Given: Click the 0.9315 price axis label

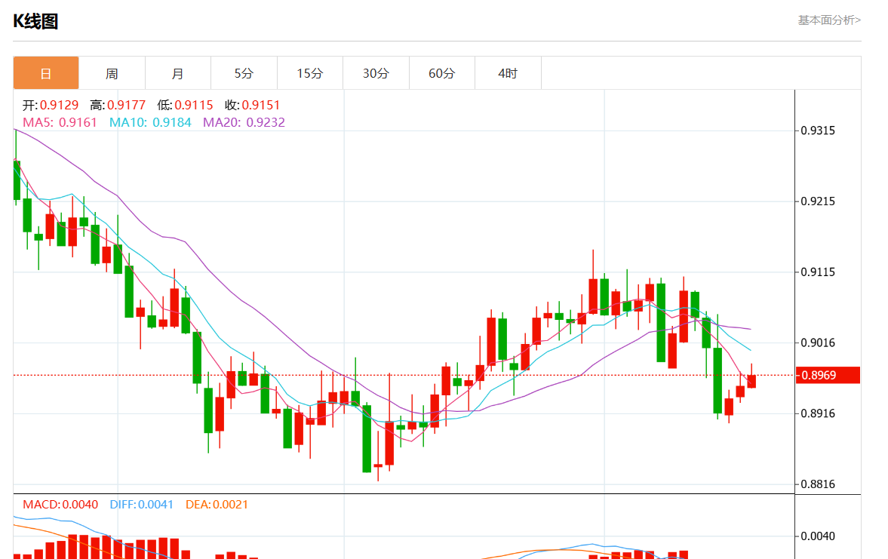Looking at the screenshot, I should (818, 131).
